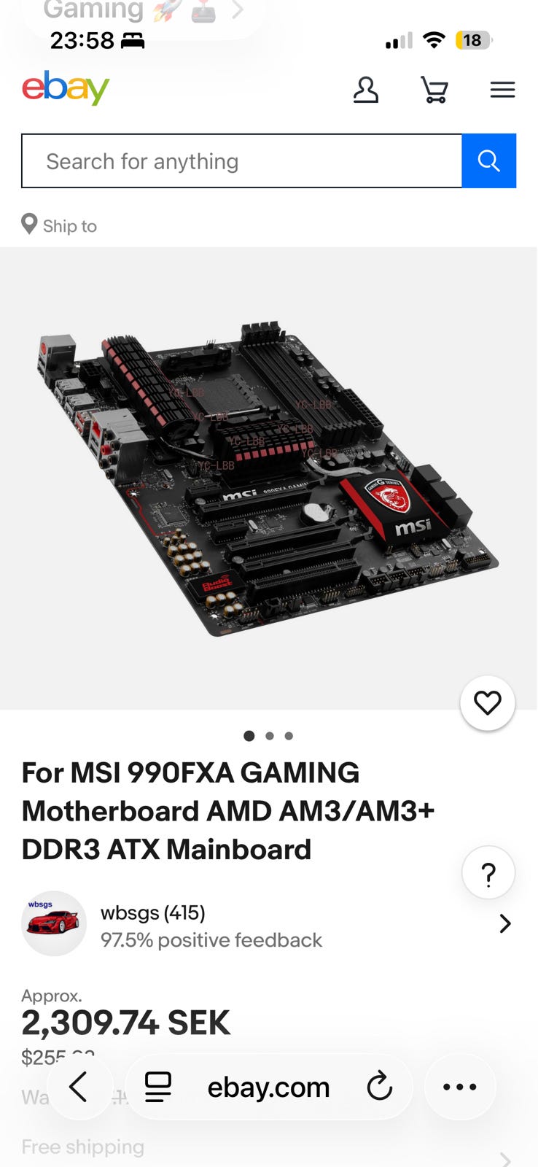Open the browser three-dot more menu

point(460,1087)
